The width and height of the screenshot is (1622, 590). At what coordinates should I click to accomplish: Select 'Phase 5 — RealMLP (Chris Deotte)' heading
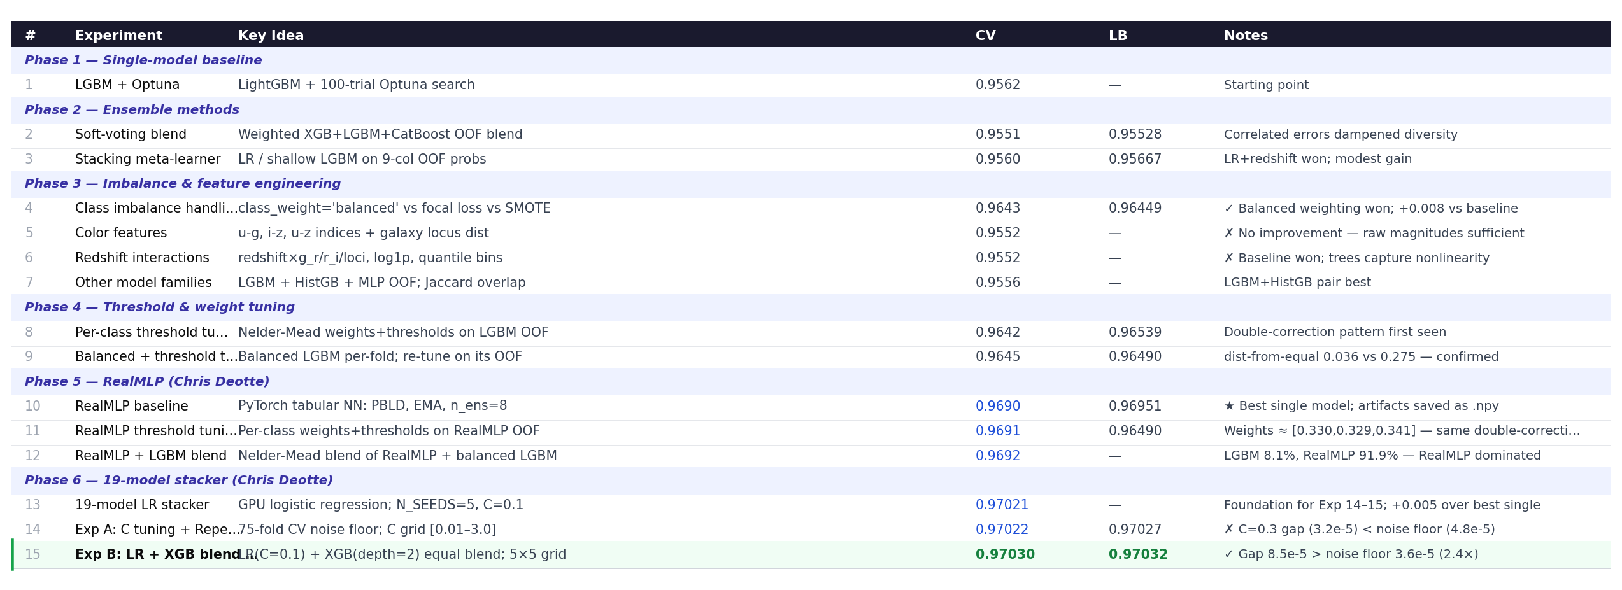[147, 382]
